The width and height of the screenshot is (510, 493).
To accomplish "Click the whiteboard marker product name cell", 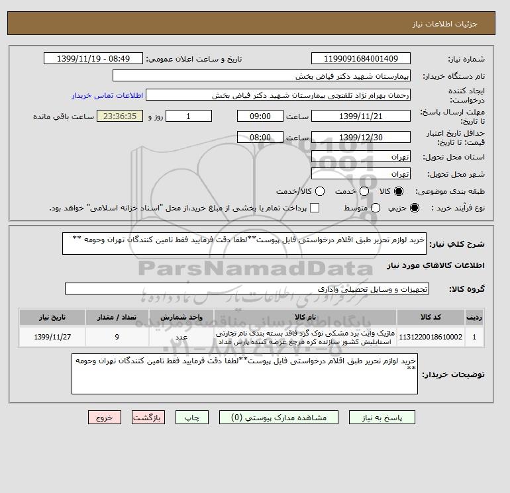I will (x=305, y=337).
